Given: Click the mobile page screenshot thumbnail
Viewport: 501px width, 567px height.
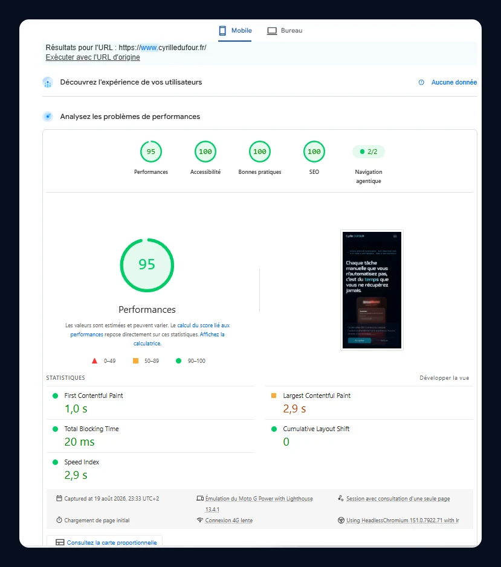Looking at the screenshot, I should (x=372, y=290).
